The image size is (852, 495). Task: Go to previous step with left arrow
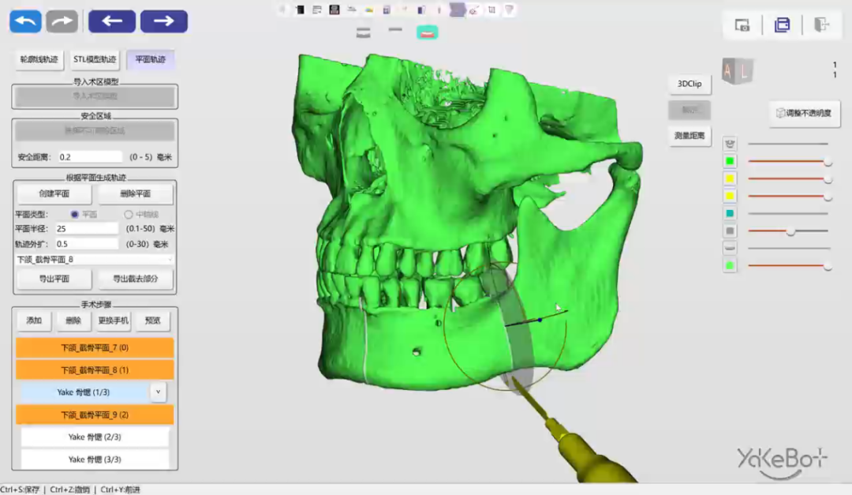click(112, 21)
